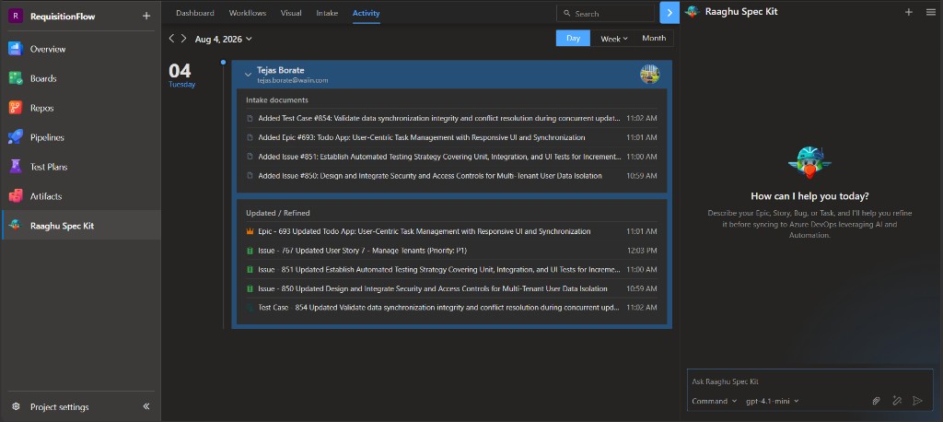Image resolution: width=943 pixels, height=422 pixels.
Task: Click the RequisitionFlow project name
Action: pyautogui.click(x=63, y=17)
